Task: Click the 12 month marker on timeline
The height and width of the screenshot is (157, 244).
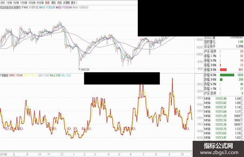Action: pos(62,154)
